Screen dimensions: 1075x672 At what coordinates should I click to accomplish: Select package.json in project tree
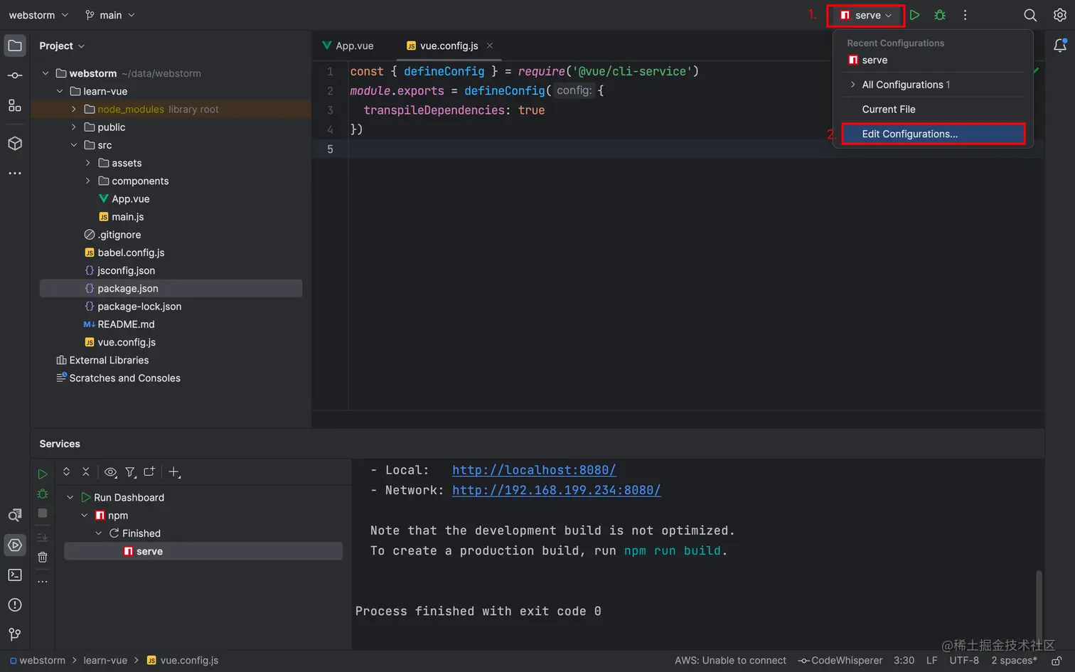click(171, 288)
